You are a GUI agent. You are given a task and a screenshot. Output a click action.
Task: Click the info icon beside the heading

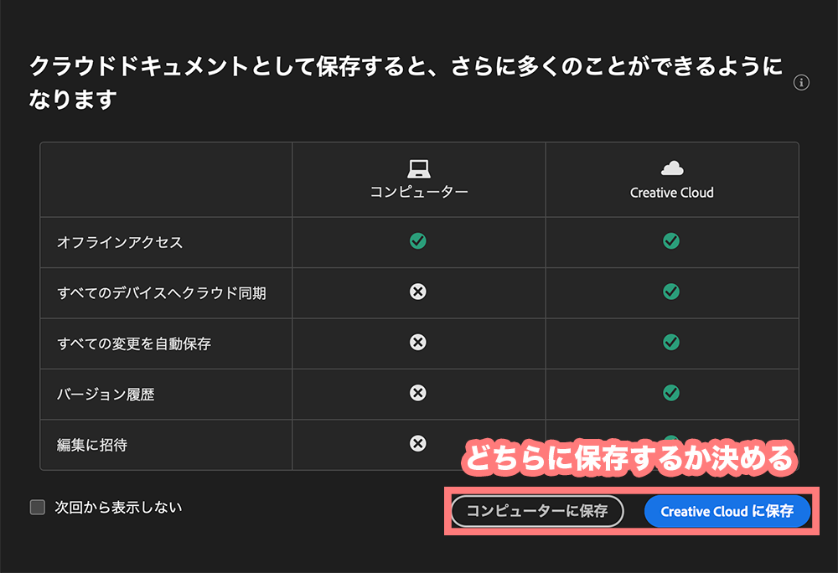coord(801,83)
